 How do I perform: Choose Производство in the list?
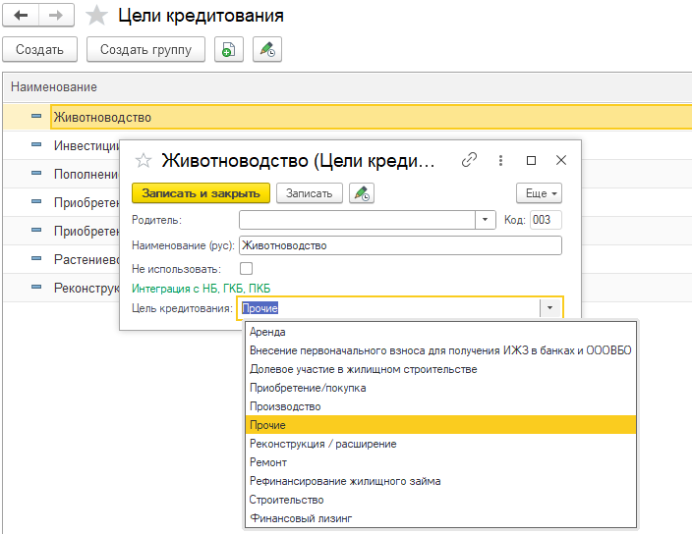(441, 406)
